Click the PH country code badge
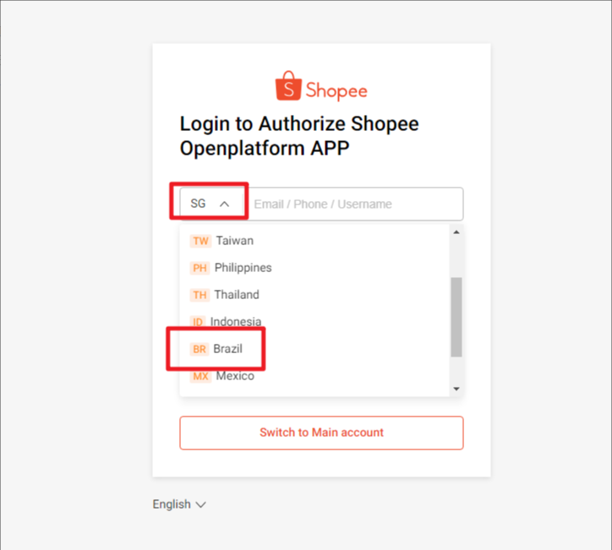612x550 pixels. point(199,268)
